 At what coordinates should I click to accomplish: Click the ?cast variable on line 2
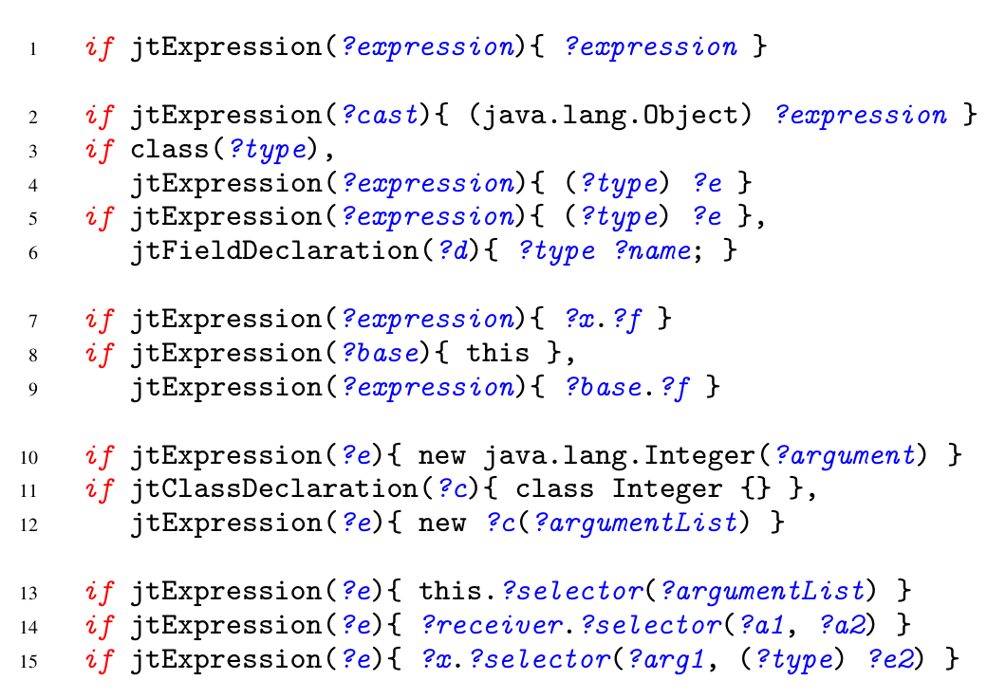pyautogui.click(x=379, y=115)
